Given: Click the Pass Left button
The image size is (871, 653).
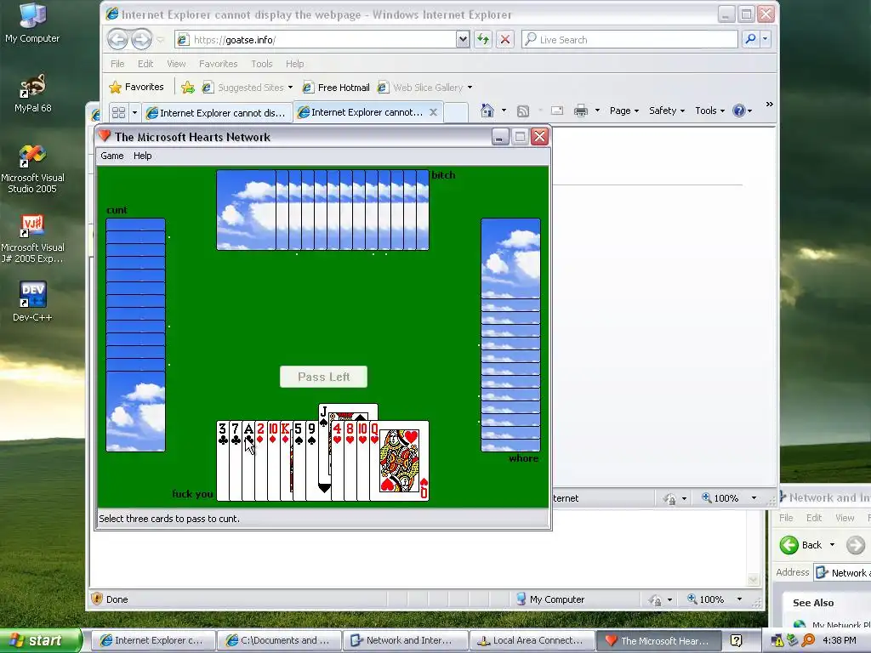Looking at the screenshot, I should coord(323,377).
